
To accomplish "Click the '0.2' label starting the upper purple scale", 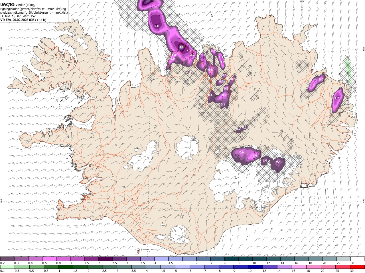I will pyautogui.click(x=2, y=263).
